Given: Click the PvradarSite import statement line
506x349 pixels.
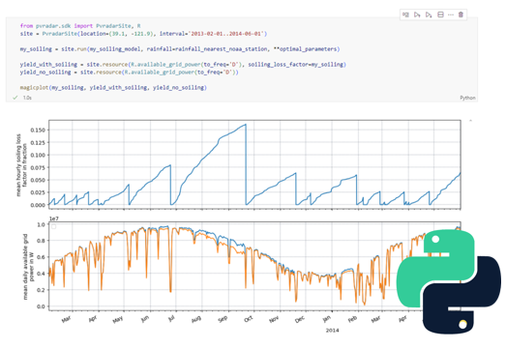Looking at the screenshot, I should click(80, 26).
